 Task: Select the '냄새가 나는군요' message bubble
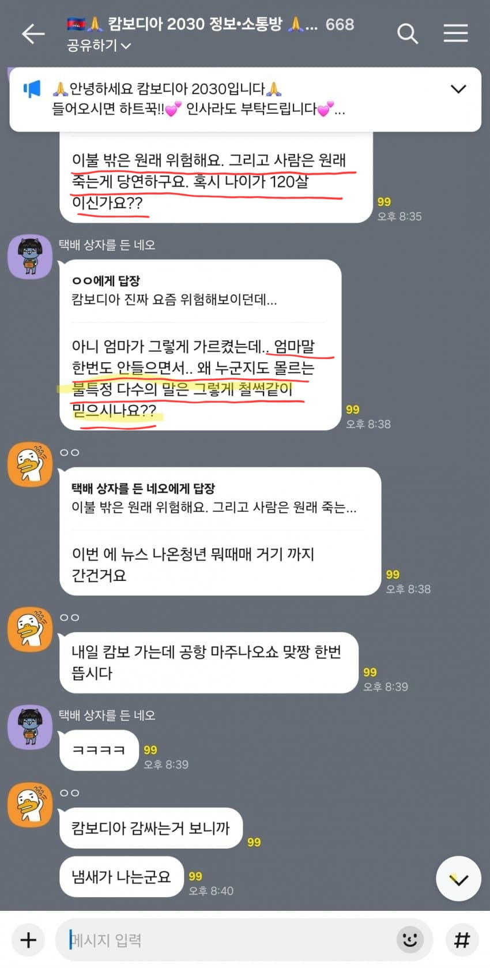[x=122, y=877]
